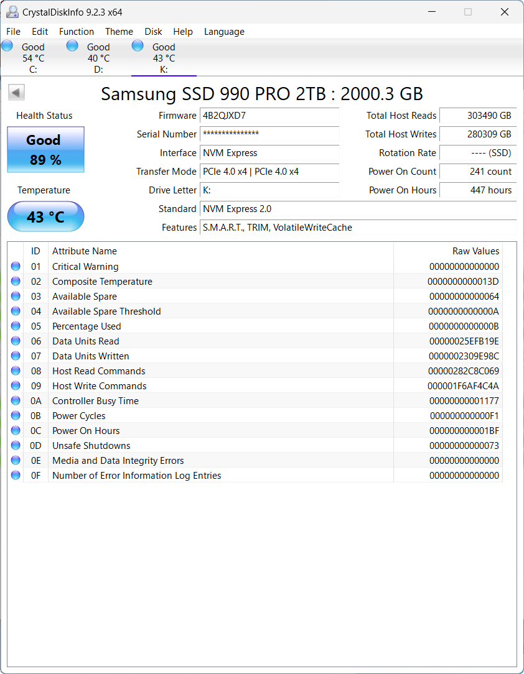Click status orb for Data Units Written row
The height and width of the screenshot is (674, 524).
point(16,356)
